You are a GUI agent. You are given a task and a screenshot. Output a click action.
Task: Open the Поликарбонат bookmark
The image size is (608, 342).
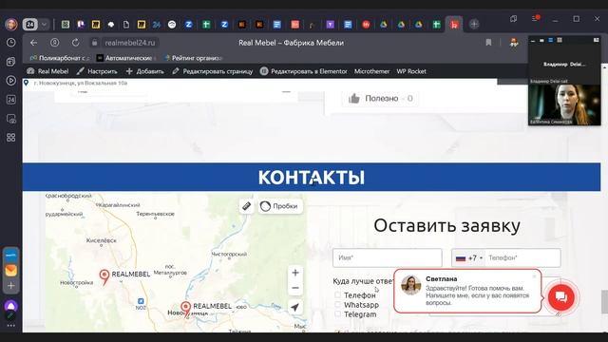click(60, 58)
